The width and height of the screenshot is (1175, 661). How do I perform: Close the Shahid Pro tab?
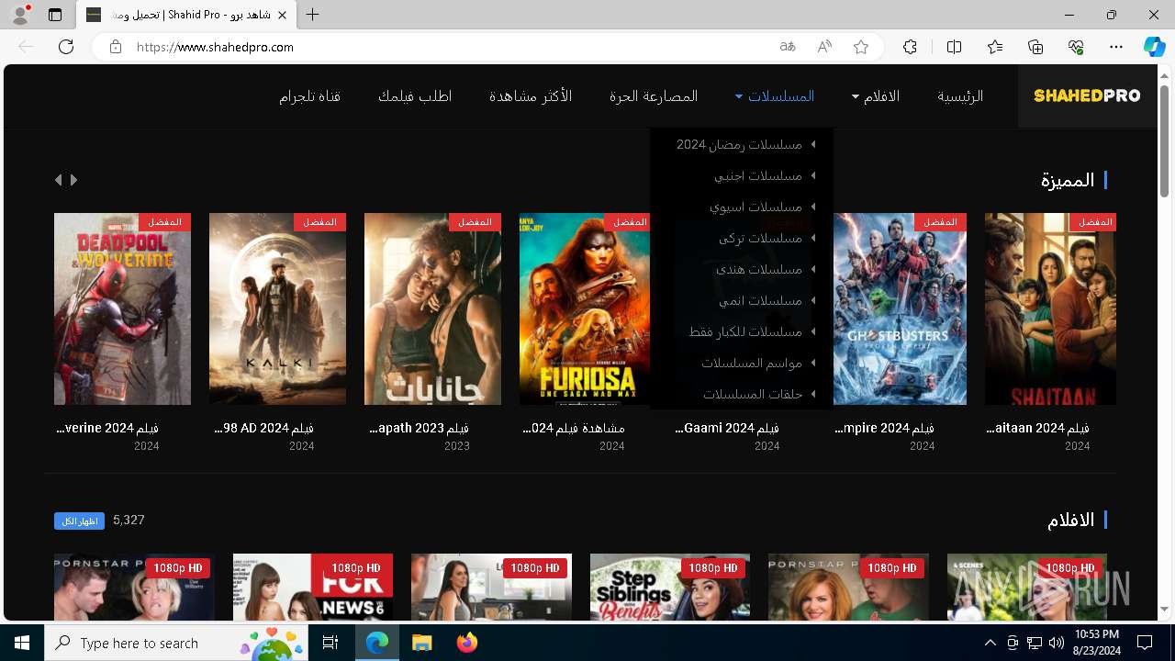coord(282,16)
